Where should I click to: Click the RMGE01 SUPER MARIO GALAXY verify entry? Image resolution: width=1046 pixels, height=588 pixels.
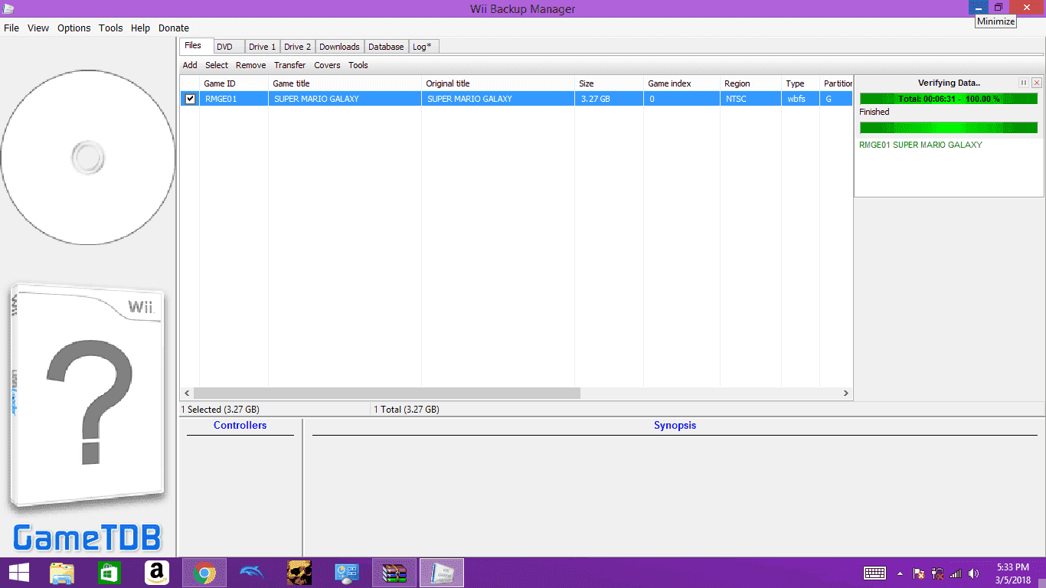(920, 145)
